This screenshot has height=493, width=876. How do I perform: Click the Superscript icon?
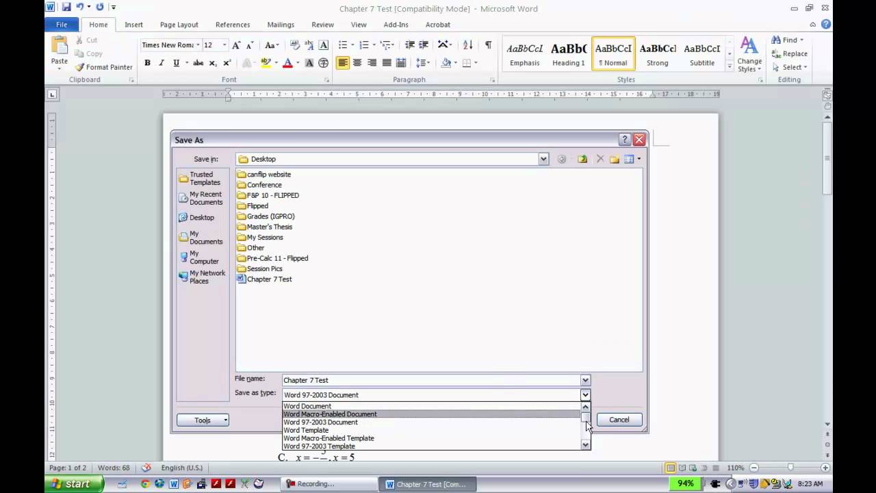click(227, 63)
